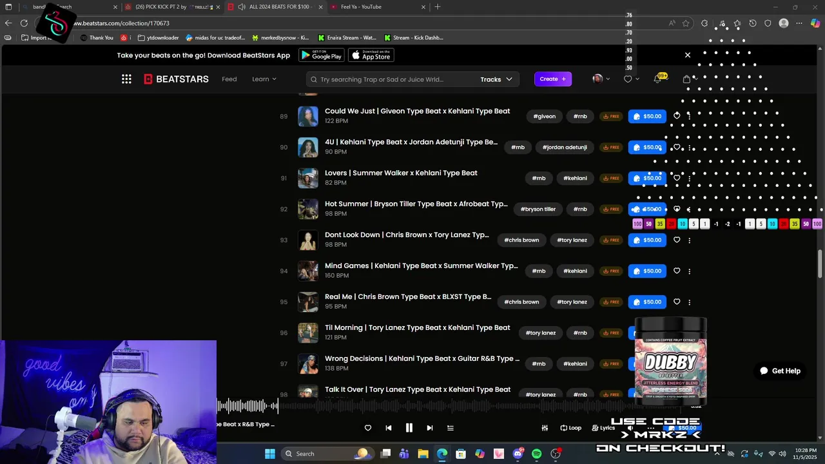Click free download icon for Could We Just
The width and height of the screenshot is (825, 464).
[x=611, y=116]
